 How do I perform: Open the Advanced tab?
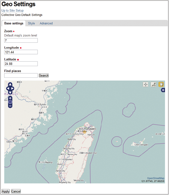coord(46,23)
